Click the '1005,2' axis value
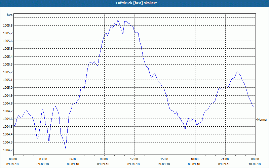269x168 pixels. (8, 72)
